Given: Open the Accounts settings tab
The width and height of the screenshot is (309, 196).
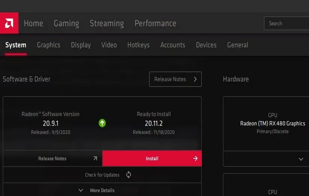Looking at the screenshot, I should (x=173, y=45).
